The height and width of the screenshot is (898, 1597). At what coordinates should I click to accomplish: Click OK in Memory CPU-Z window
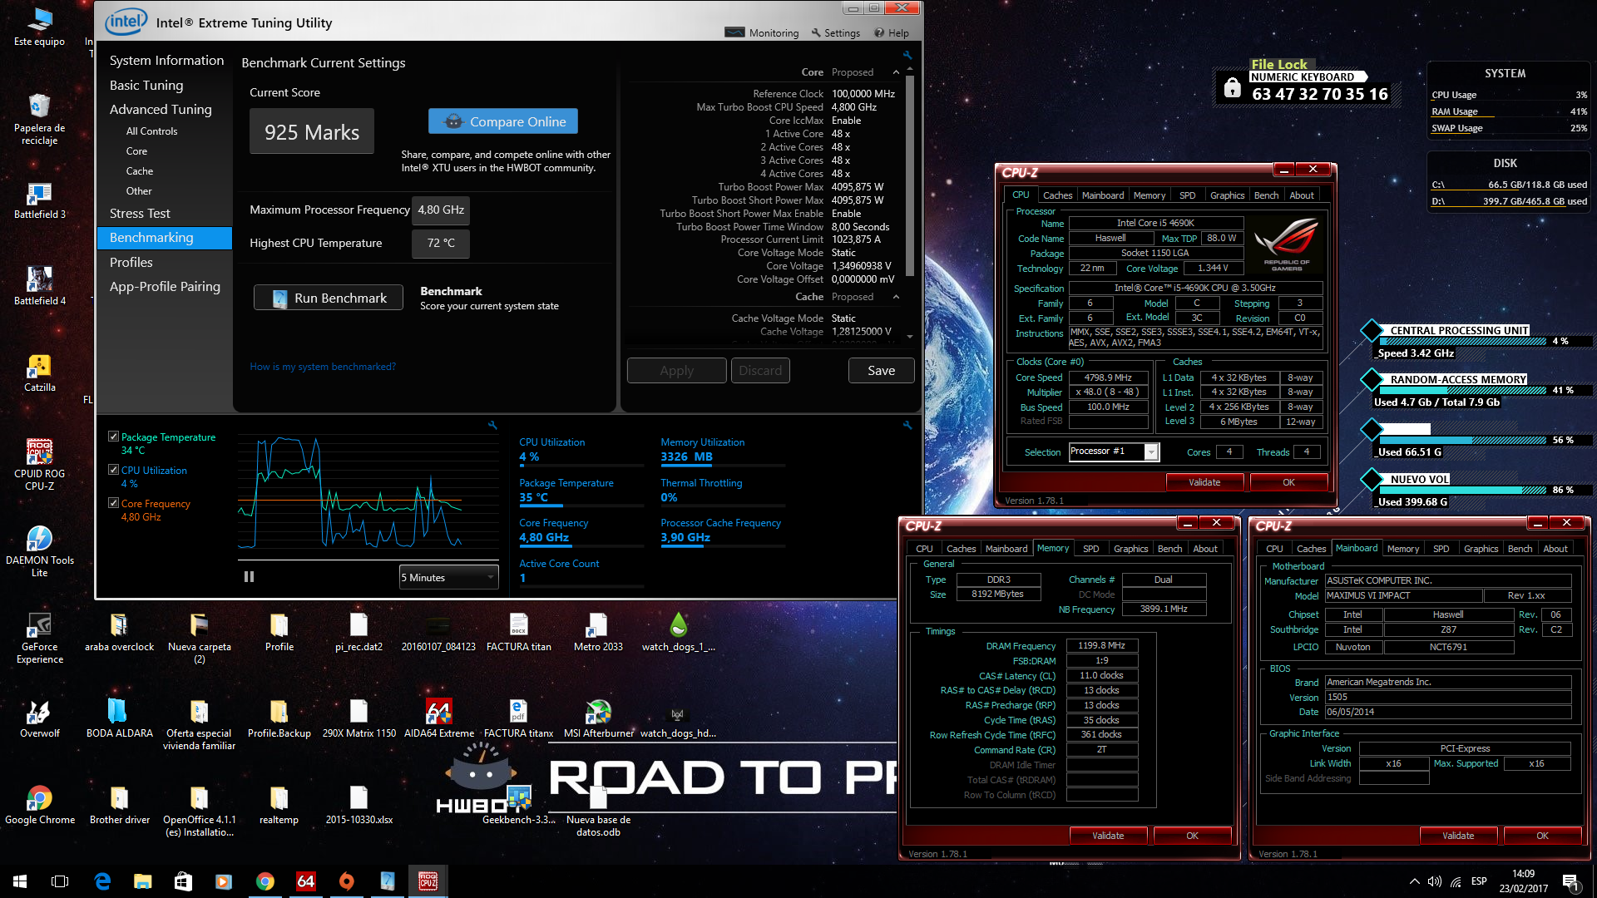pyautogui.click(x=1192, y=836)
